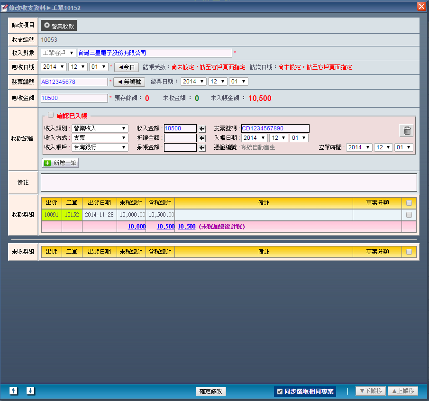This screenshot has height=401, width=429.
Task: Close the 修改收支資料 dialog window
Action: pyautogui.click(x=421, y=6)
